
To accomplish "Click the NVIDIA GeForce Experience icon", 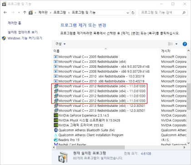I will pyautogui.click(x=56, y=115).
